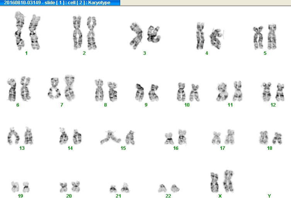
Task: Pick the left chromosome 15 image
Action: (x=111, y=137)
